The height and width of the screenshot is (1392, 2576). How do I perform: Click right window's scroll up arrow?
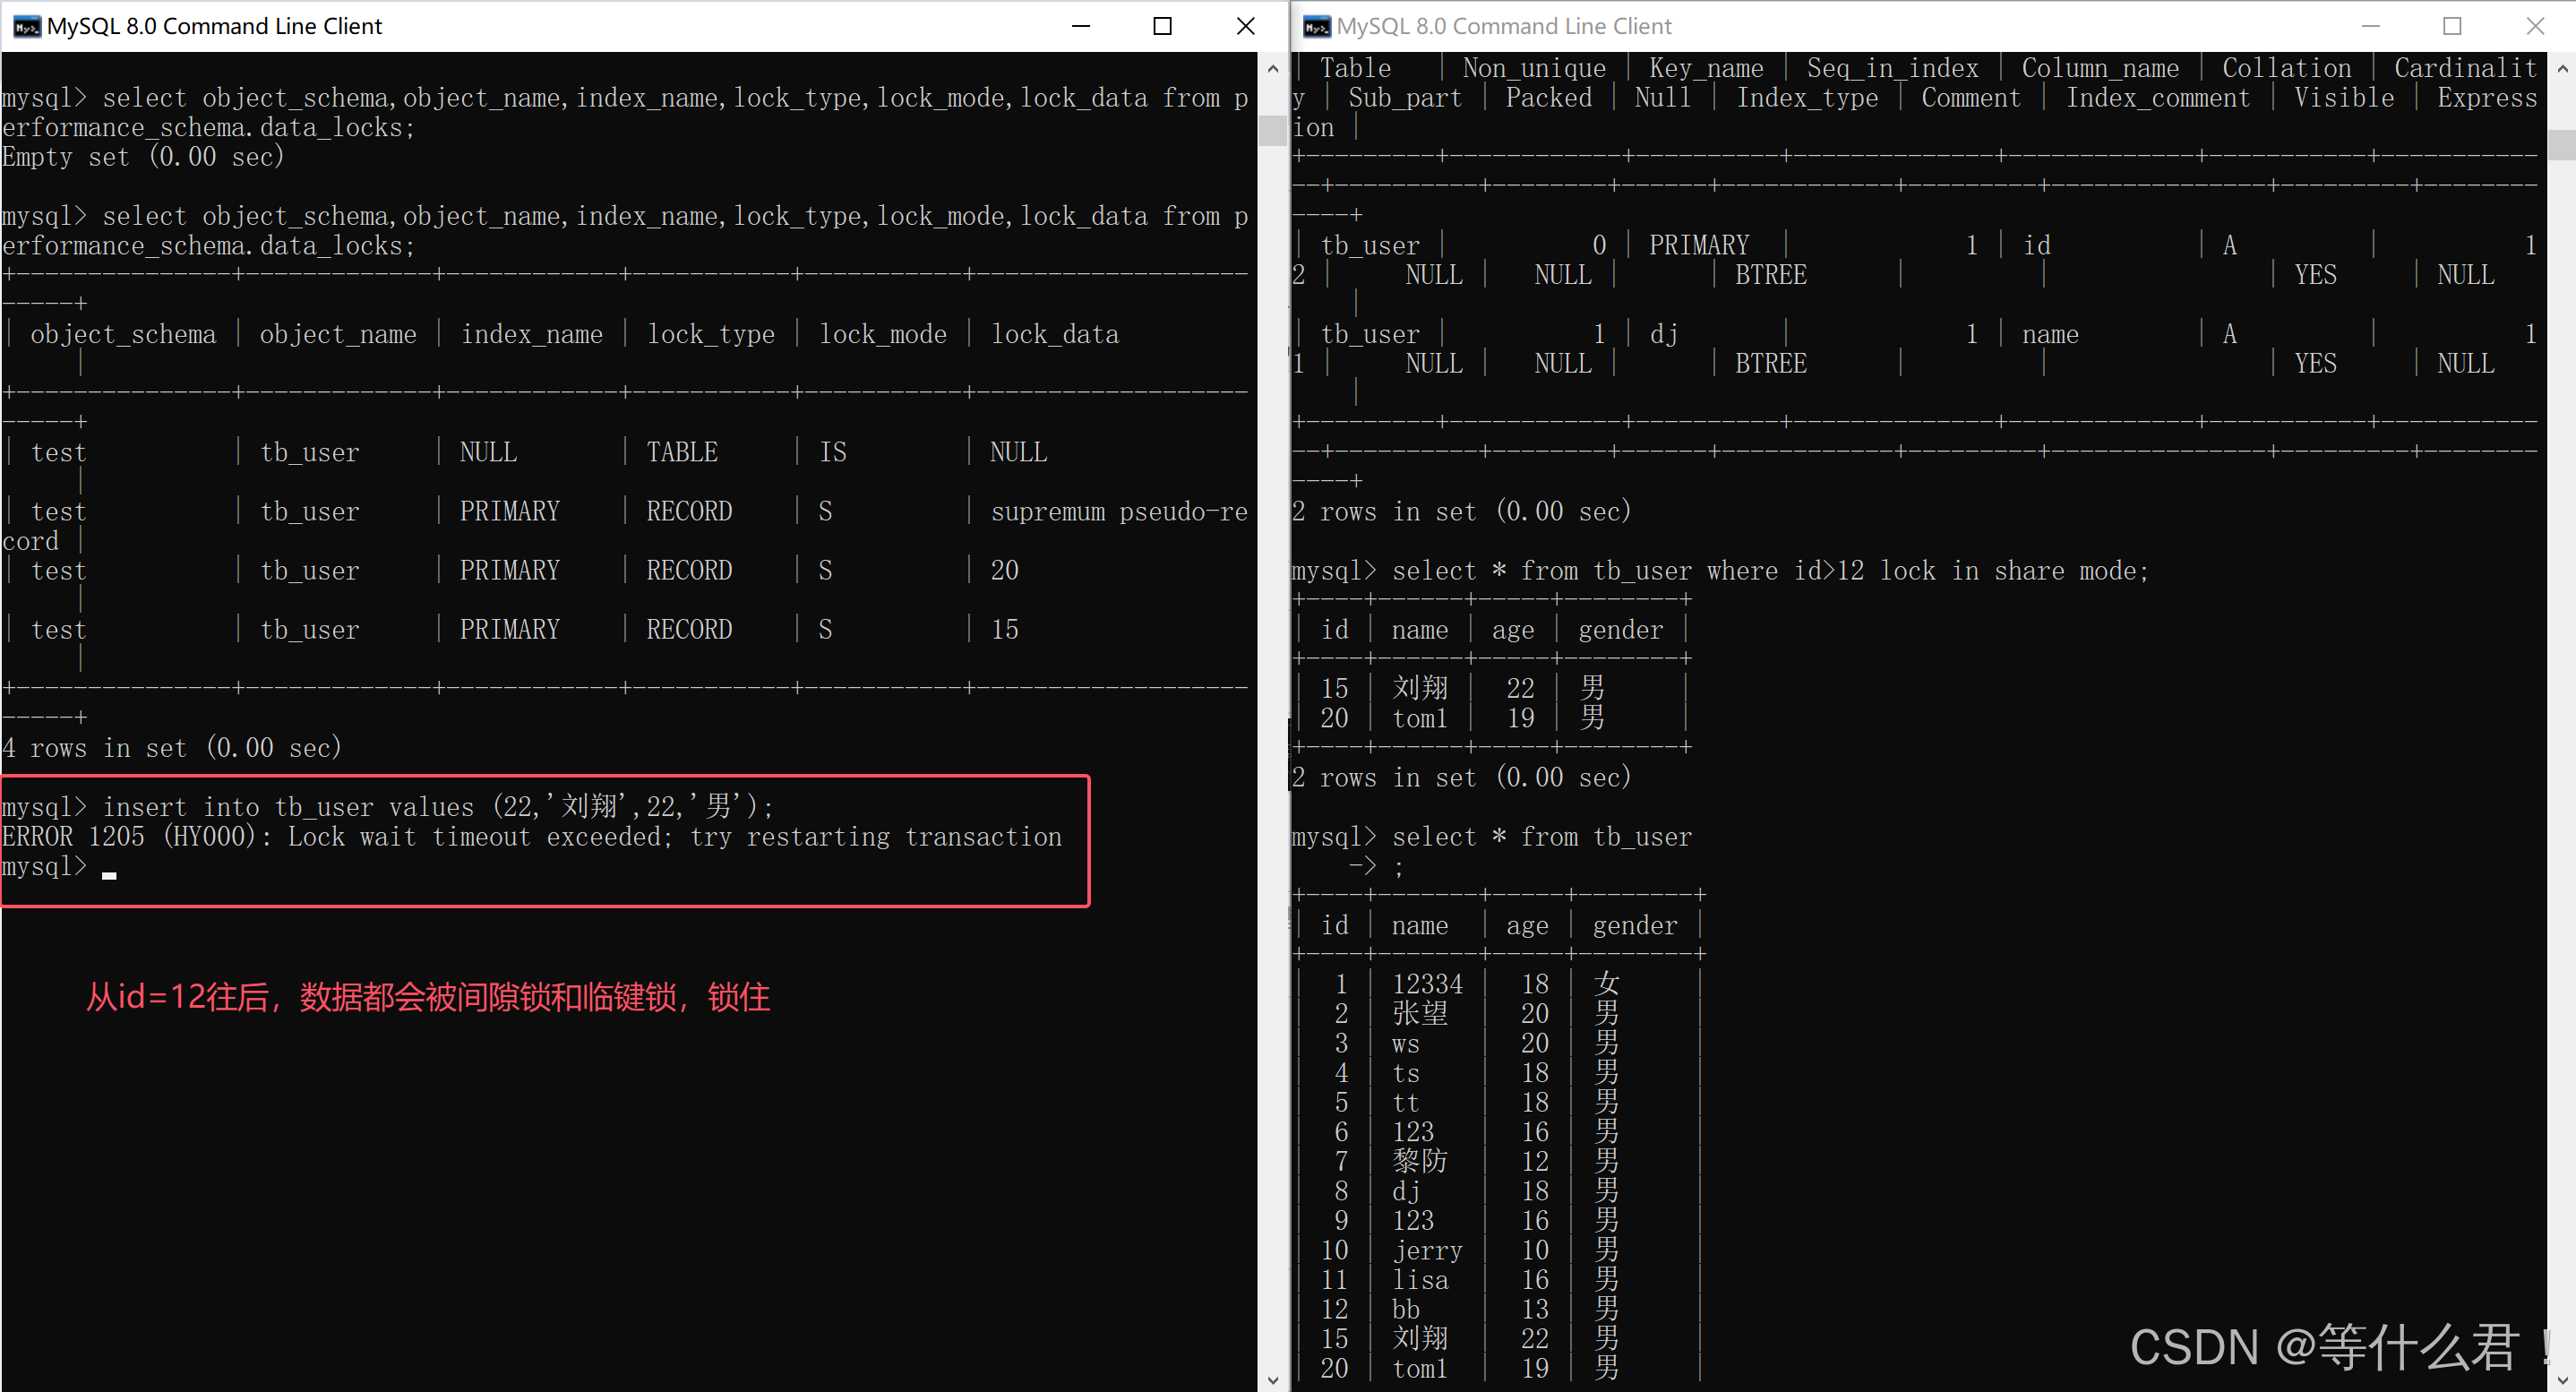tap(2562, 69)
